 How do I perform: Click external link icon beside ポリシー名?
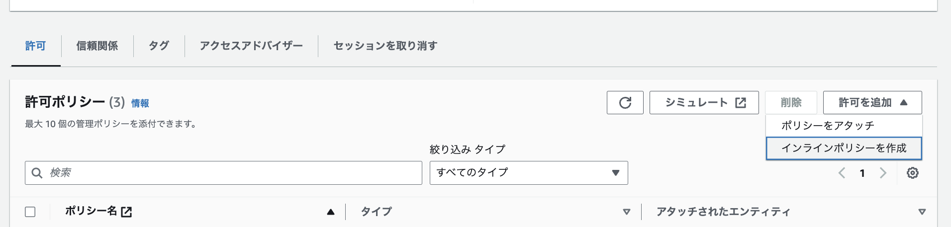coord(127,212)
